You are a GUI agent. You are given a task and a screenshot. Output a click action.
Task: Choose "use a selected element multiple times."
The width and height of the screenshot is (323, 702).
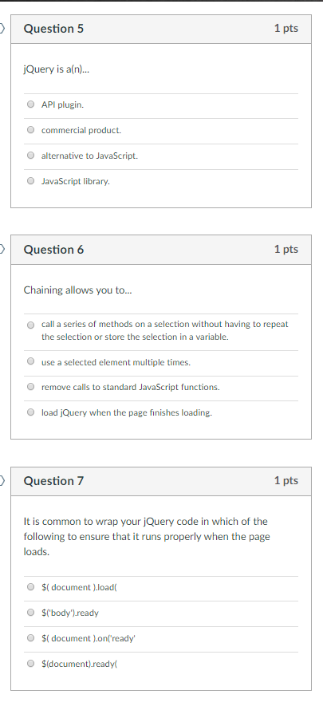pos(30,361)
